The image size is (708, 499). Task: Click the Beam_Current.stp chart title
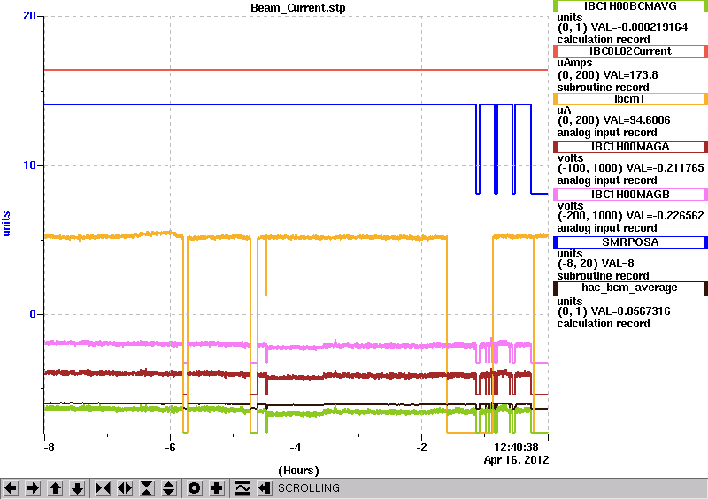coord(298,8)
